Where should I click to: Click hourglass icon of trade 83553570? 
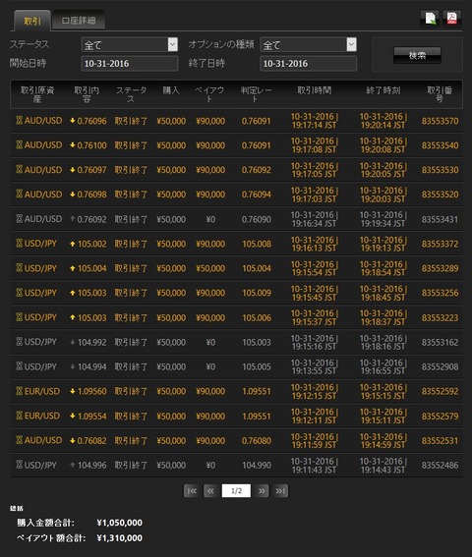(20, 121)
